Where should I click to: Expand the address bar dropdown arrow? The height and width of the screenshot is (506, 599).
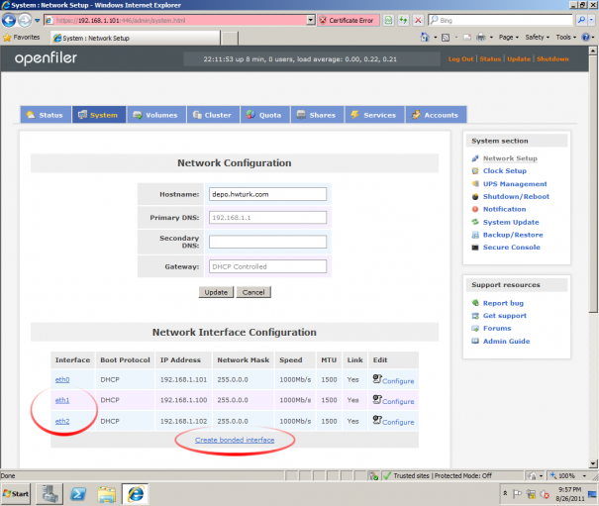pyautogui.click(x=311, y=20)
